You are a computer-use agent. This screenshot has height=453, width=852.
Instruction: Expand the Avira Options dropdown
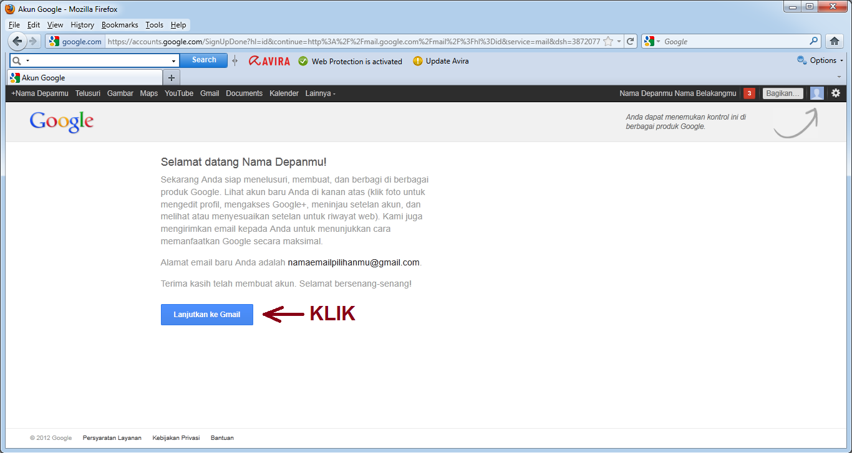[x=820, y=60]
